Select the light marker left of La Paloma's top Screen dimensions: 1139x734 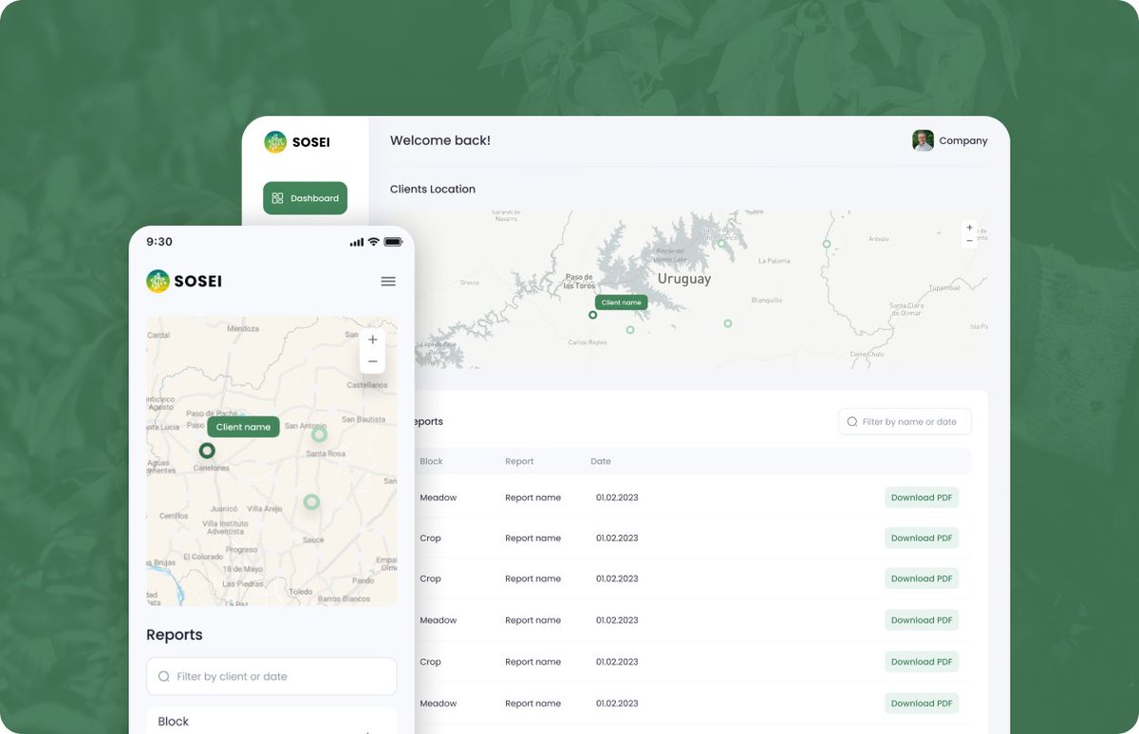tap(721, 244)
